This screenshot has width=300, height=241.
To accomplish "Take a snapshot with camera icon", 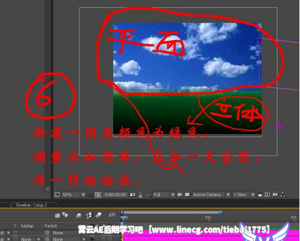I will 133,195.
